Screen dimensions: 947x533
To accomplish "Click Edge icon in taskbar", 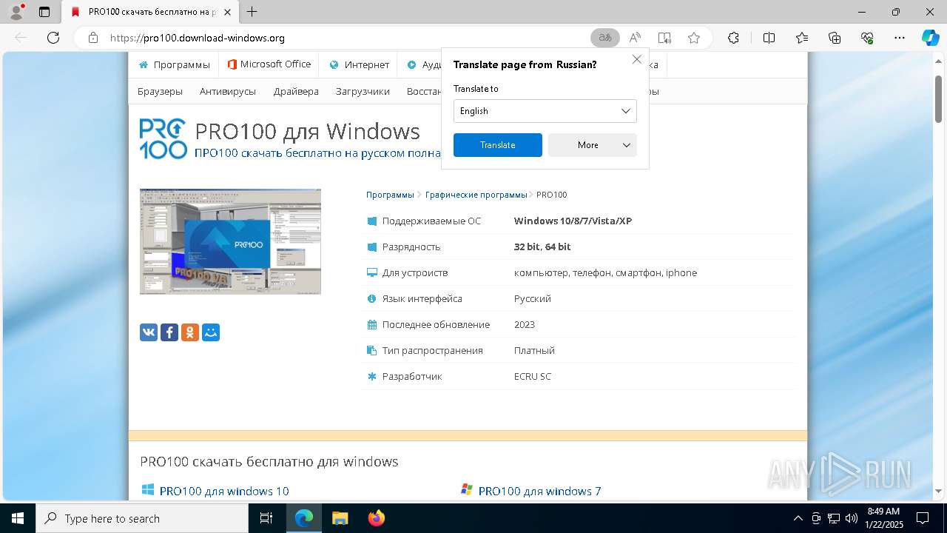I will [304, 518].
